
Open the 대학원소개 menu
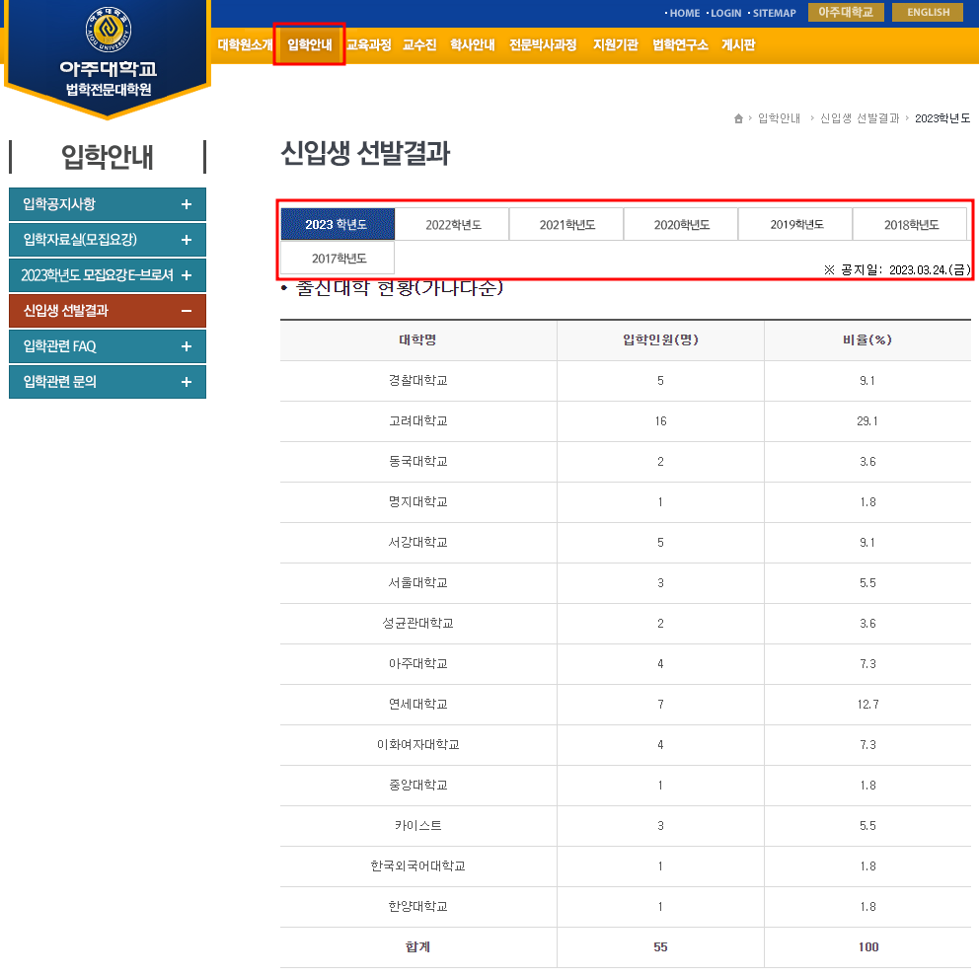click(245, 45)
